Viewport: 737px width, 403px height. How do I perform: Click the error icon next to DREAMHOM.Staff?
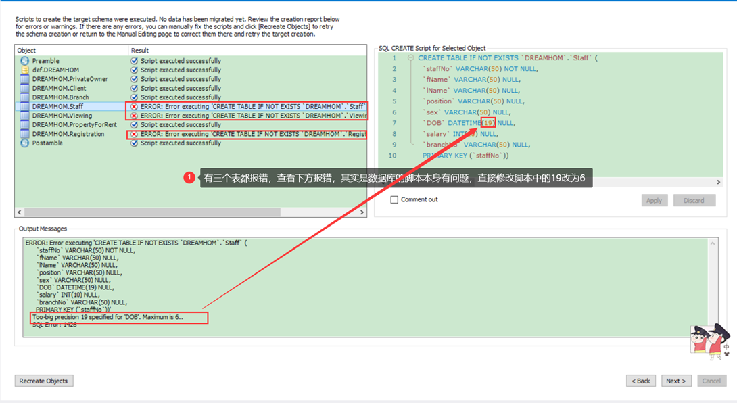pos(135,106)
